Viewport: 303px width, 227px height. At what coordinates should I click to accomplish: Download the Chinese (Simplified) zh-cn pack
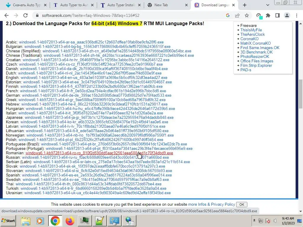[x=117, y=51]
